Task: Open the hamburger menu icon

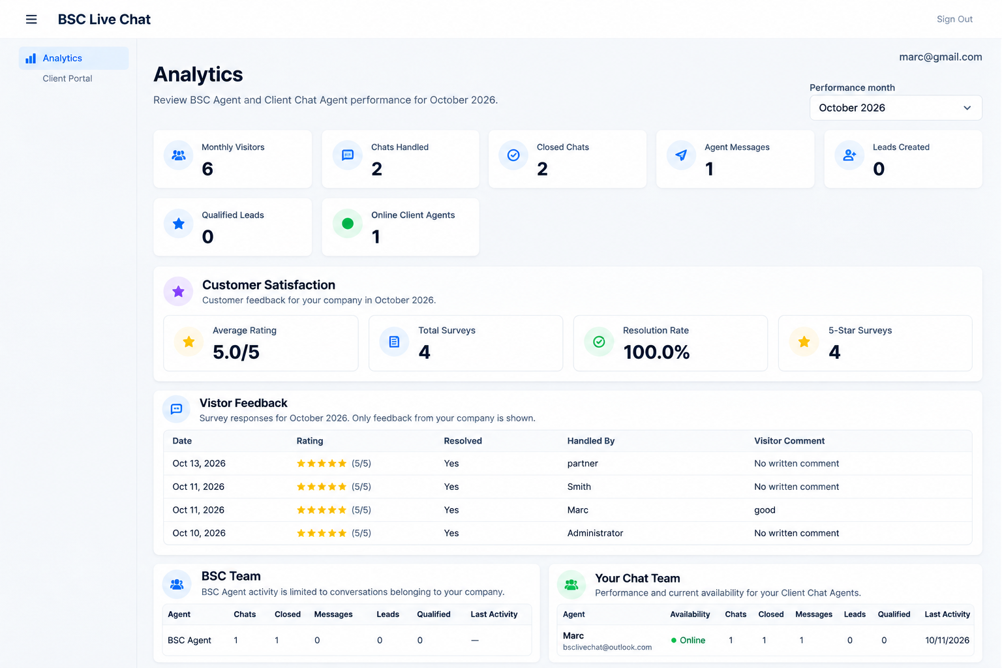Action: coord(31,20)
